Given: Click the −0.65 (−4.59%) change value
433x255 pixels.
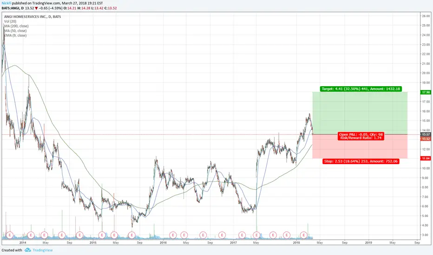Looking at the screenshot, I should click(x=51, y=8).
